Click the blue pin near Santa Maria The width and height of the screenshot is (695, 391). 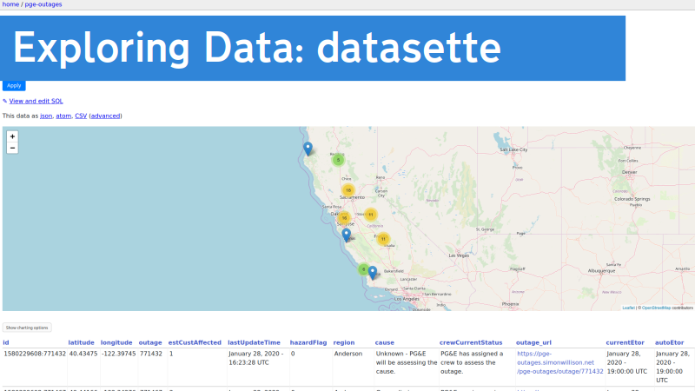point(373,272)
